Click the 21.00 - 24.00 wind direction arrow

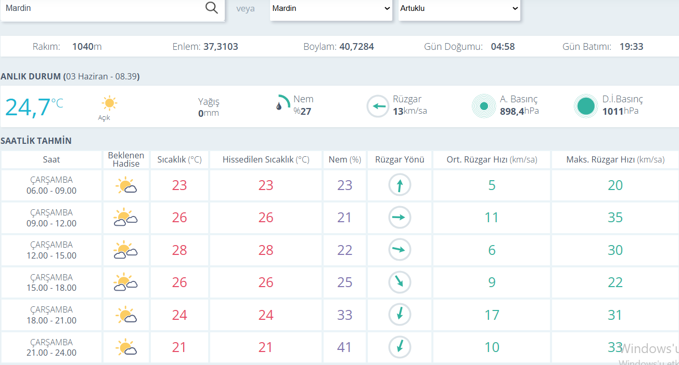click(x=400, y=346)
